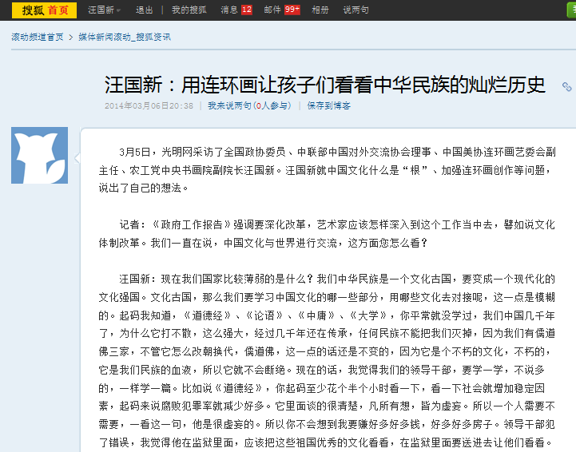Image resolution: width=576 pixels, height=452 pixels.
Task: Open 消息 messages in top bar
Action: point(229,10)
